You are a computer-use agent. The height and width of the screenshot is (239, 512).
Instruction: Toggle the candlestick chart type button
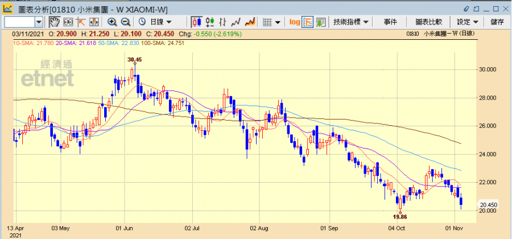(x=196, y=22)
